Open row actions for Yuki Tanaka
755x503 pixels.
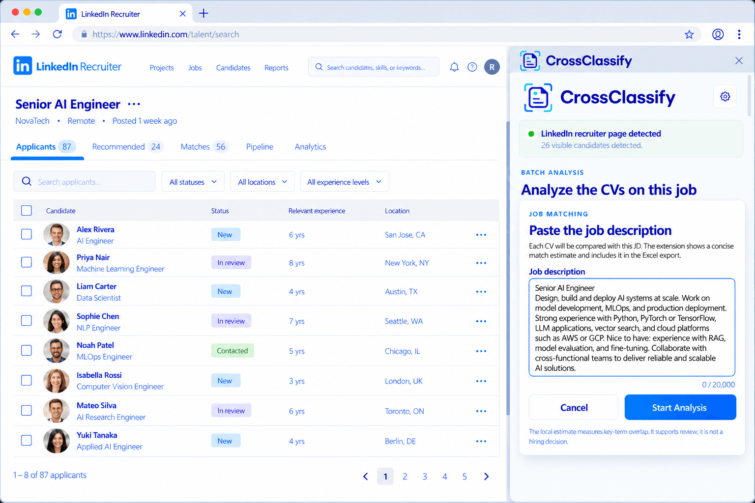click(481, 441)
